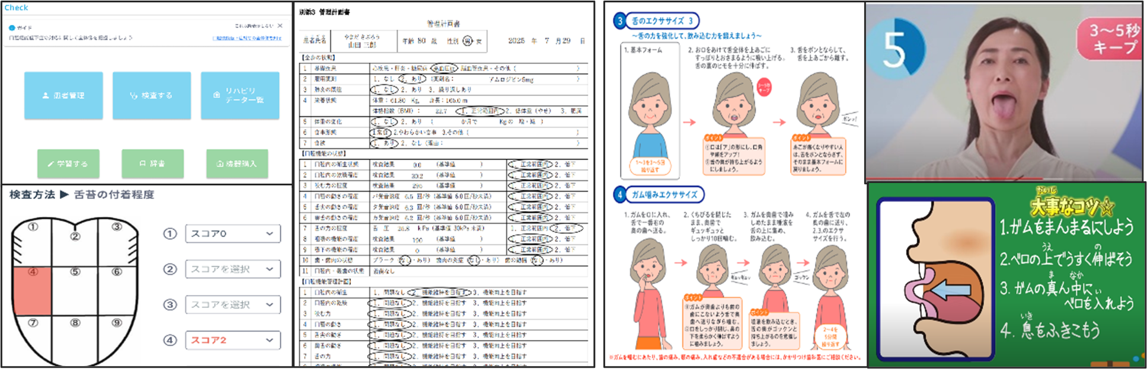Select tongue zone ⑥ on the diagram

[117, 291]
